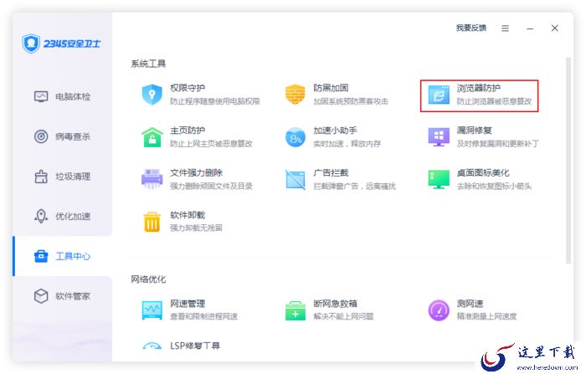586x374 pixels.
Task: Click the 测网速 title text
Action: pos(470,304)
